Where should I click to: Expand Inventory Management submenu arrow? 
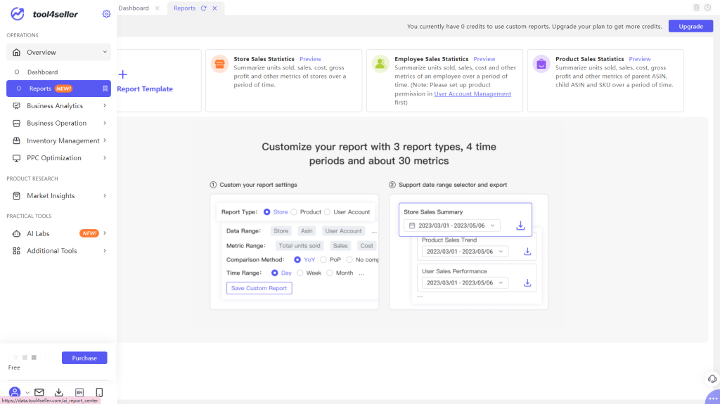105,141
